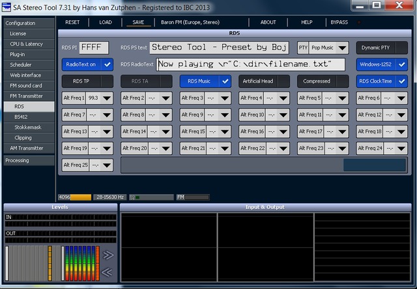Click the BYPASS indicator dot

click(359, 22)
